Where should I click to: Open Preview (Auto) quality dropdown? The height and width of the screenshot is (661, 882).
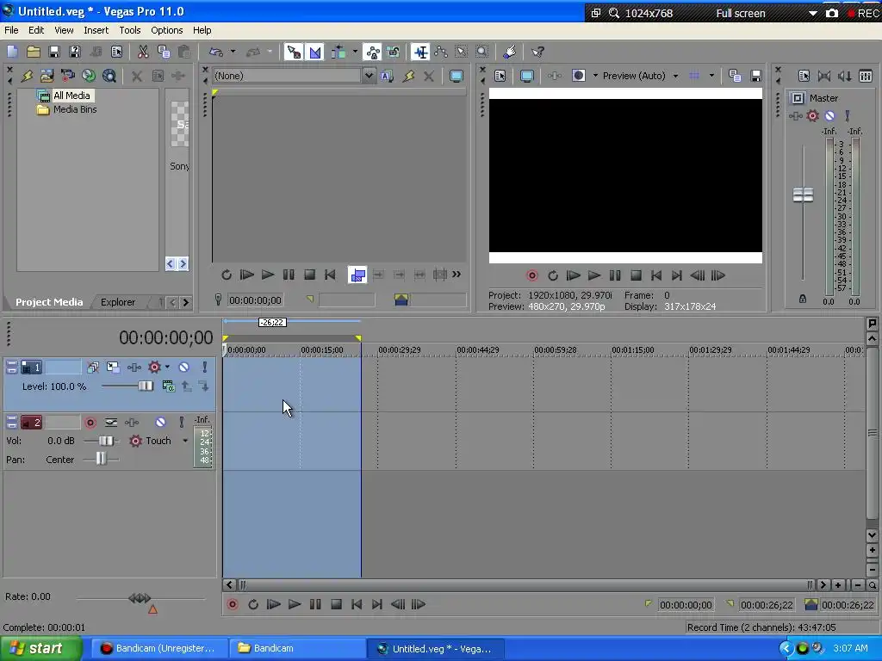(x=675, y=76)
